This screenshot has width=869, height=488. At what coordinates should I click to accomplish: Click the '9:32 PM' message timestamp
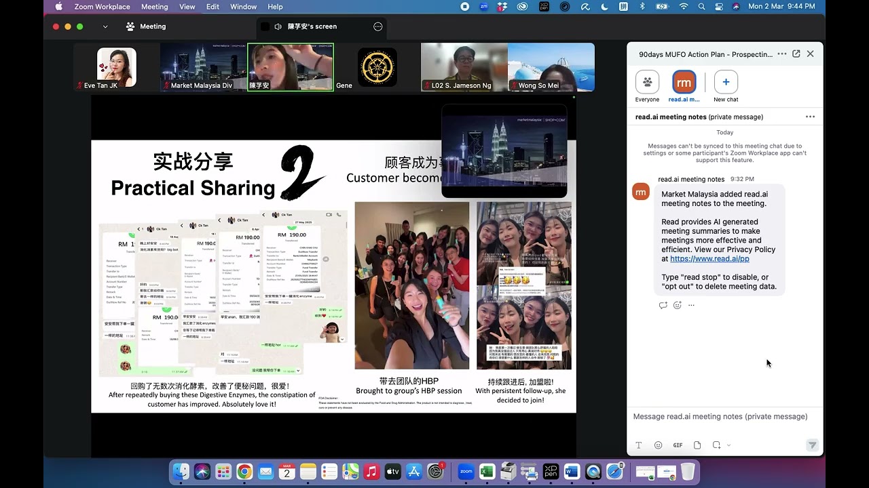pos(742,180)
